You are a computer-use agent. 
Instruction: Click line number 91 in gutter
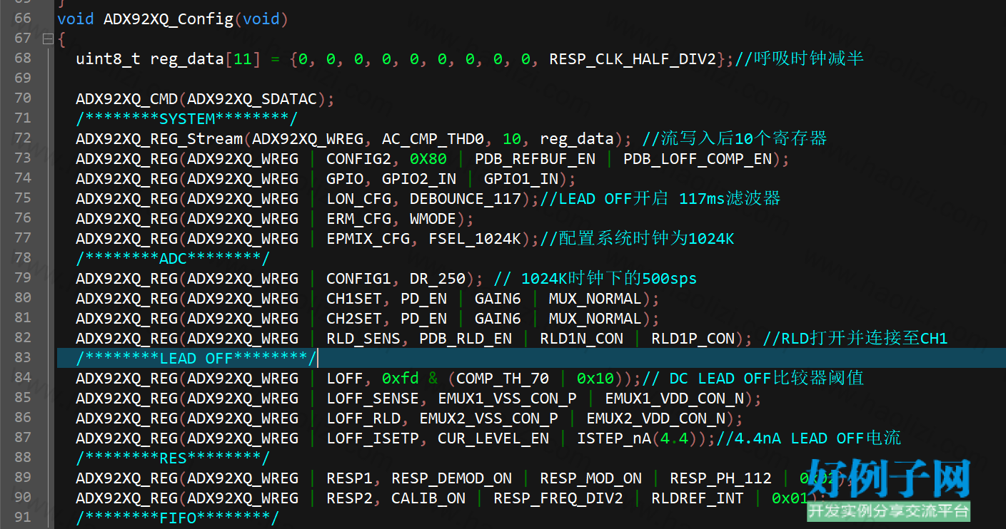coord(23,518)
